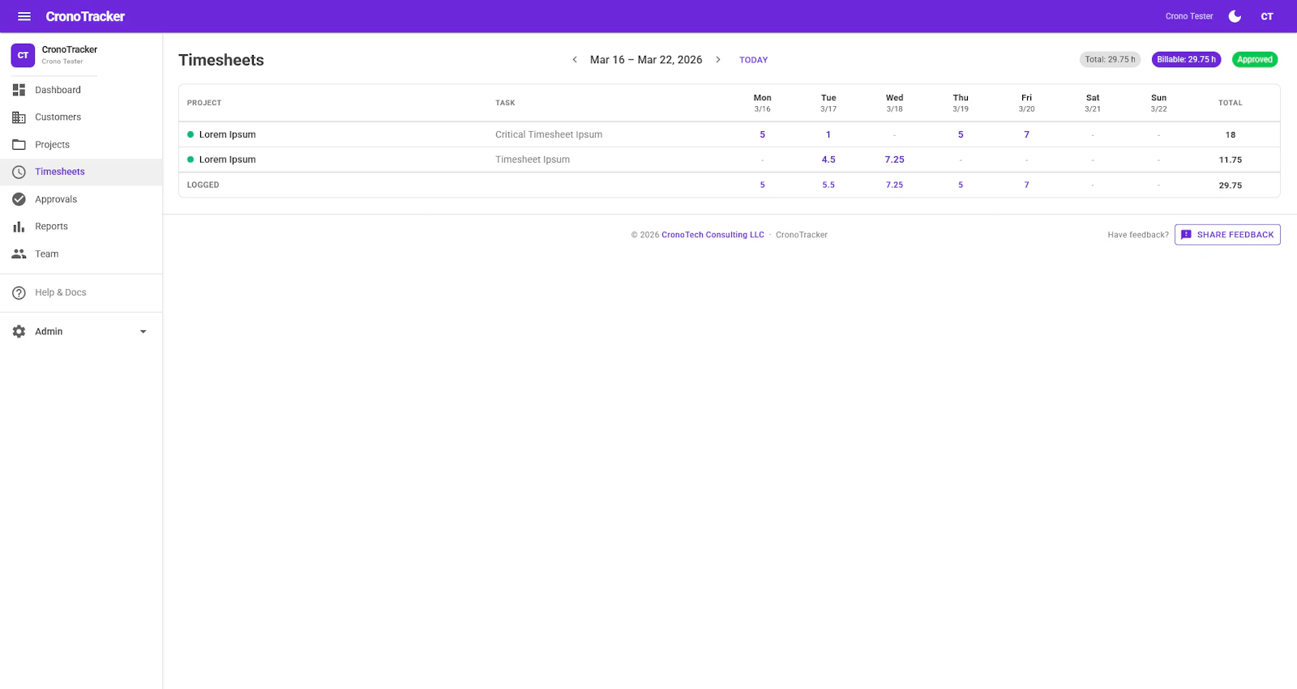Open the hamburger navigation menu

[24, 16]
